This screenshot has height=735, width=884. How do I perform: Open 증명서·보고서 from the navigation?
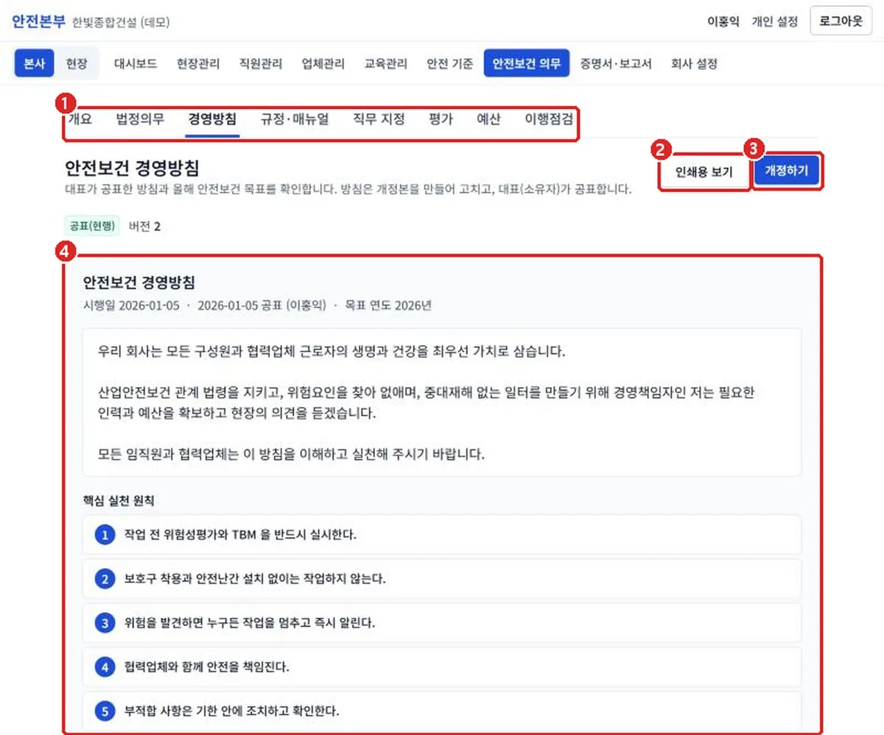[616, 64]
